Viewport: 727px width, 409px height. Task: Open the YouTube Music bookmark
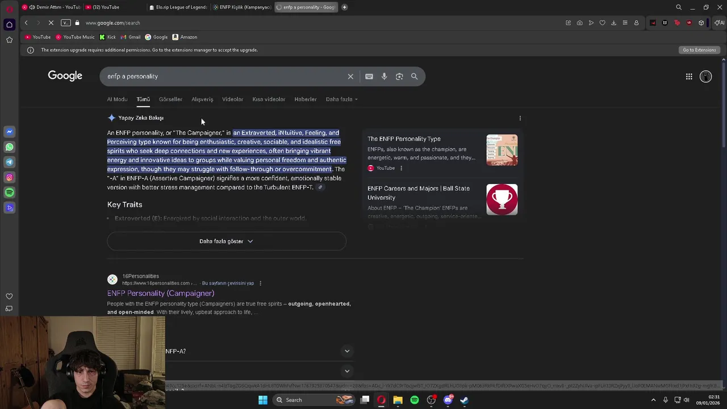[75, 37]
